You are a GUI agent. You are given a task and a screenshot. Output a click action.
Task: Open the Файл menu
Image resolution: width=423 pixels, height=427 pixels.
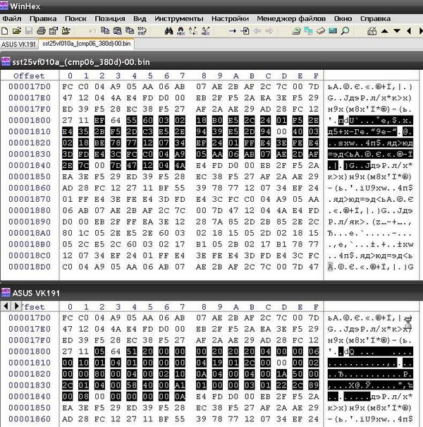(x=12, y=18)
